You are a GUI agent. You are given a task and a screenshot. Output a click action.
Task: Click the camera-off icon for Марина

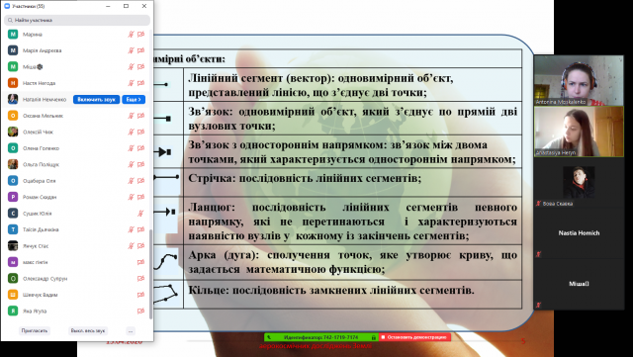click(x=140, y=35)
